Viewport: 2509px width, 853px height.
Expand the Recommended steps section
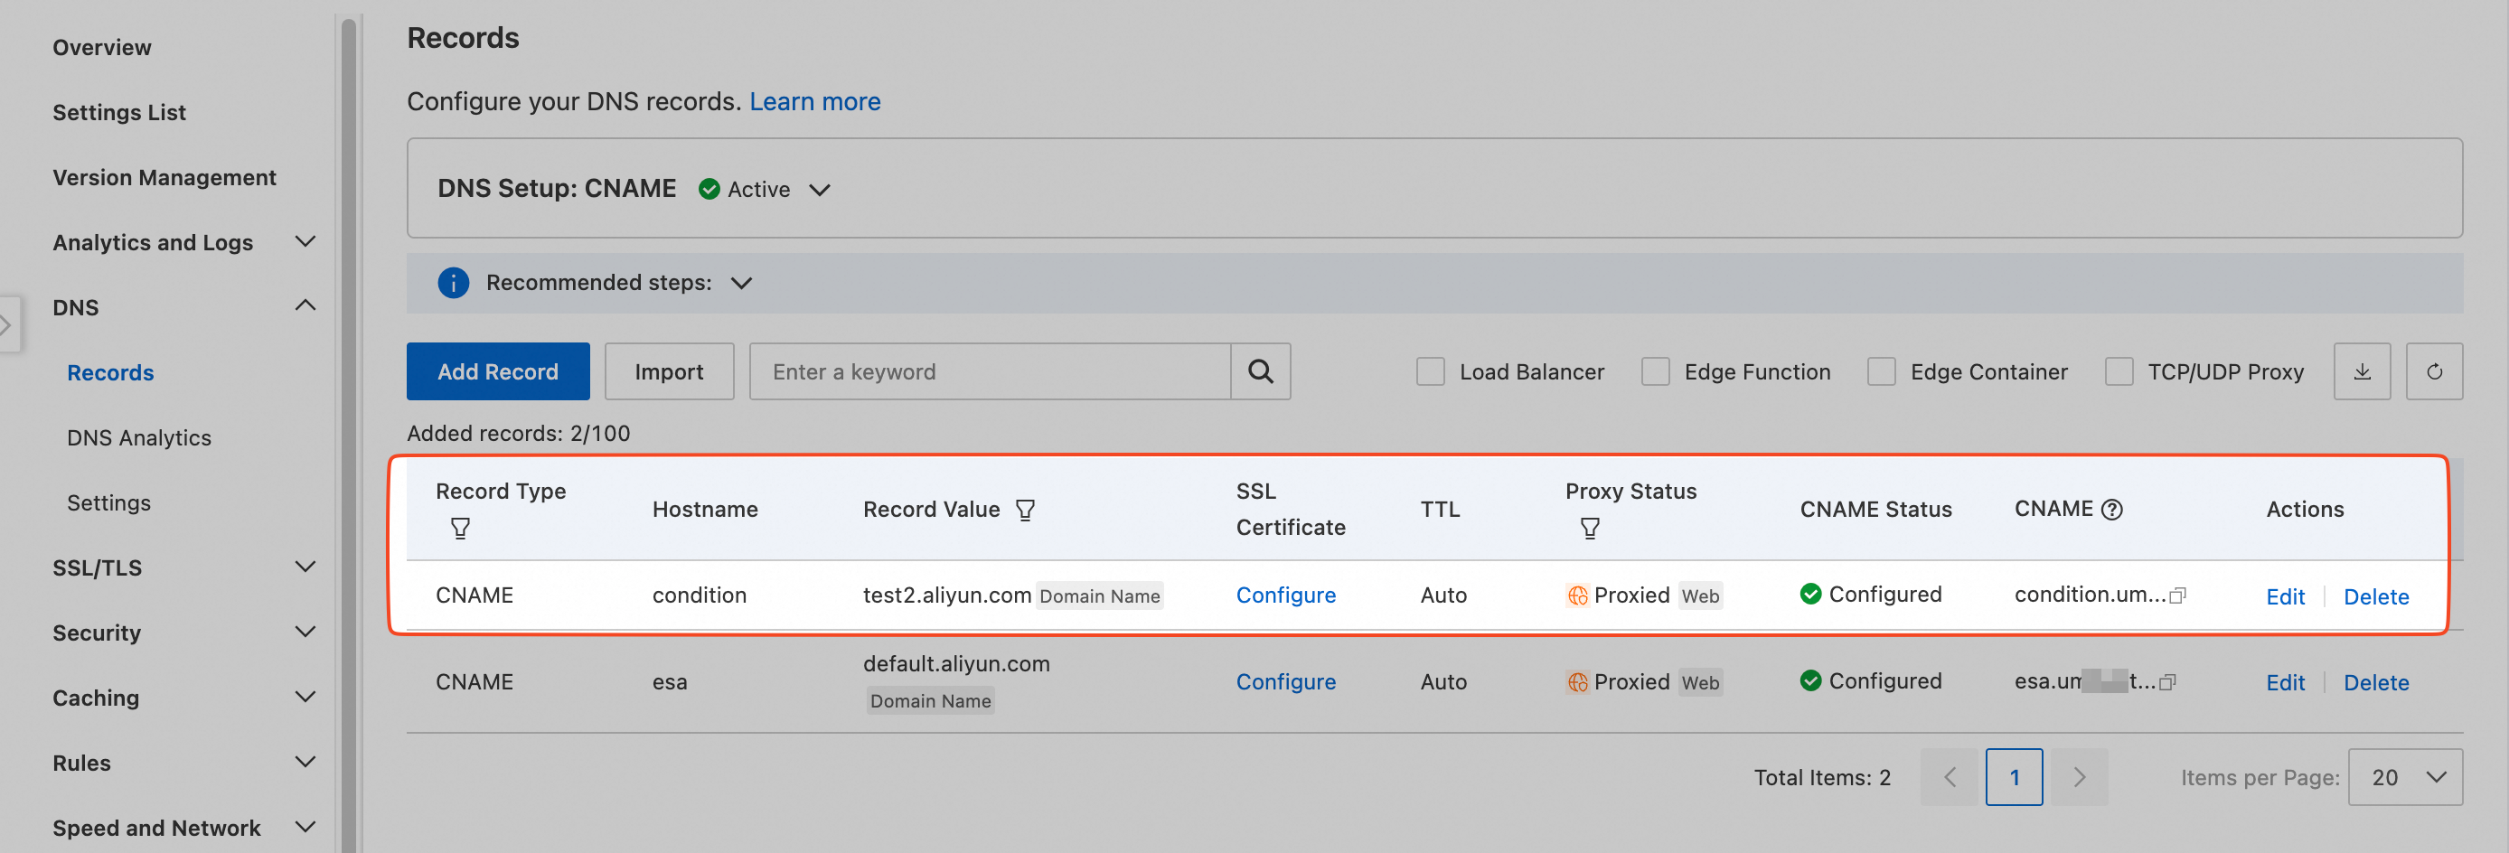pyautogui.click(x=741, y=284)
